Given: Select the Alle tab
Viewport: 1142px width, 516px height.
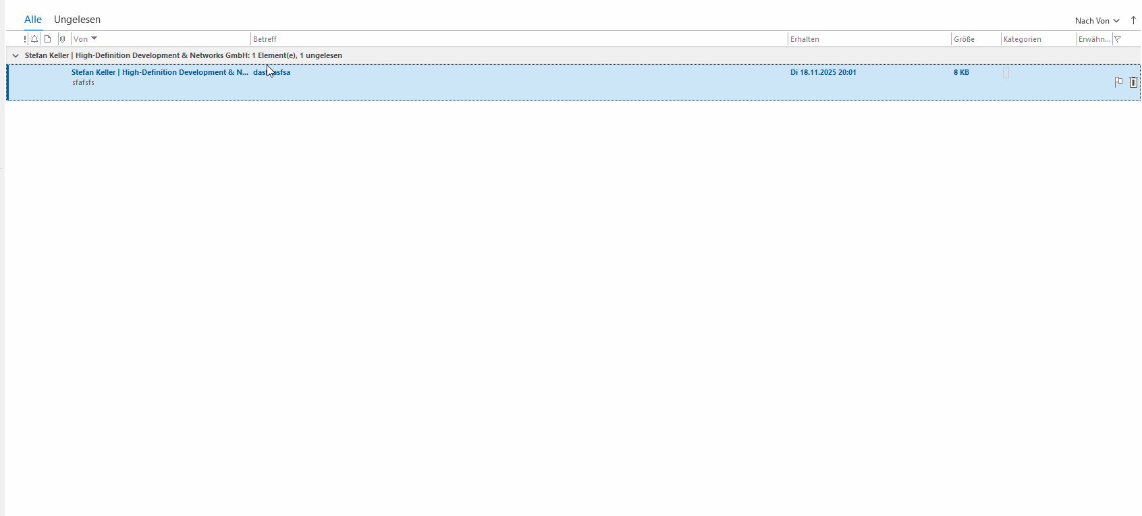Looking at the screenshot, I should pos(33,20).
